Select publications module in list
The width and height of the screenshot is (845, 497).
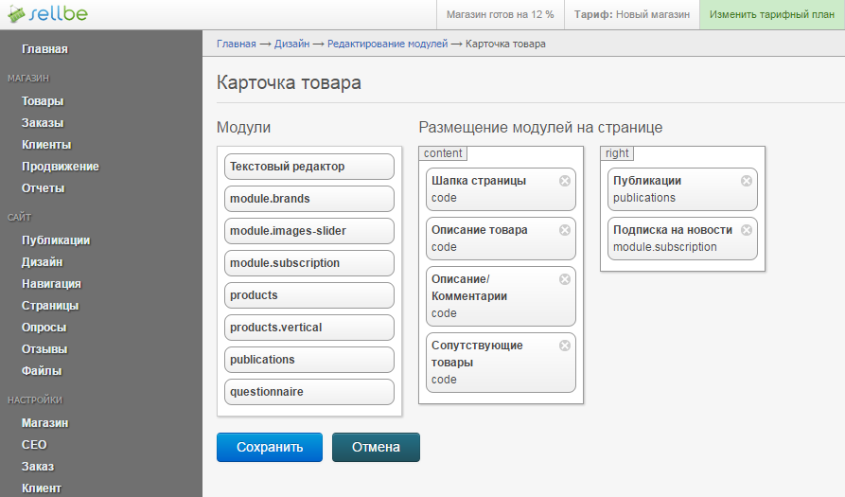pos(309,360)
